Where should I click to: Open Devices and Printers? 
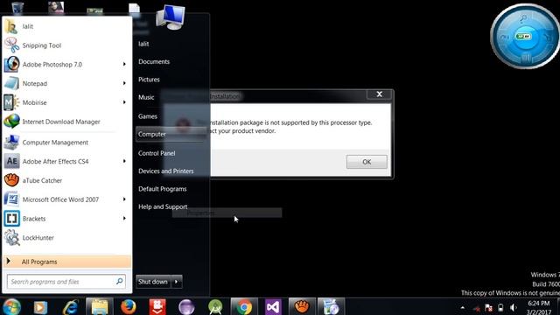click(165, 171)
